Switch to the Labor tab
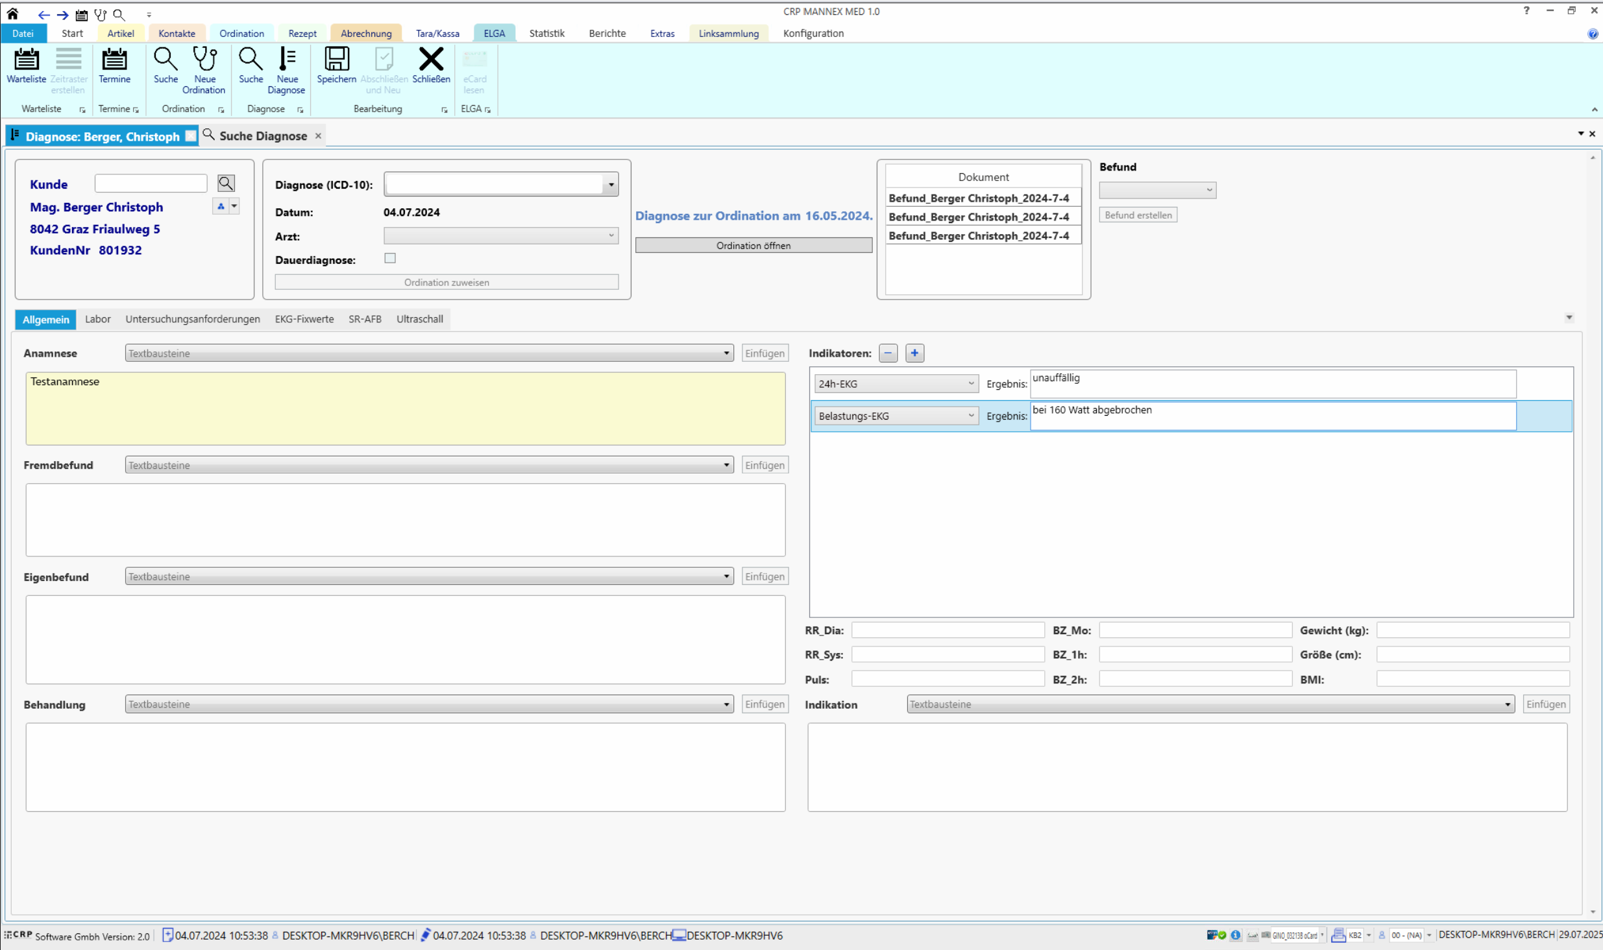The height and width of the screenshot is (950, 1603). pyautogui.click(x=97, y=319)
